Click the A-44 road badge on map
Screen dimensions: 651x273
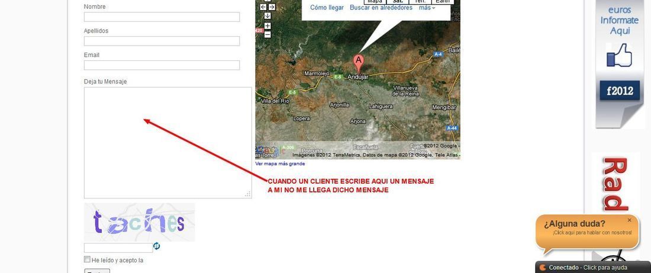click(x=452, y=128)
